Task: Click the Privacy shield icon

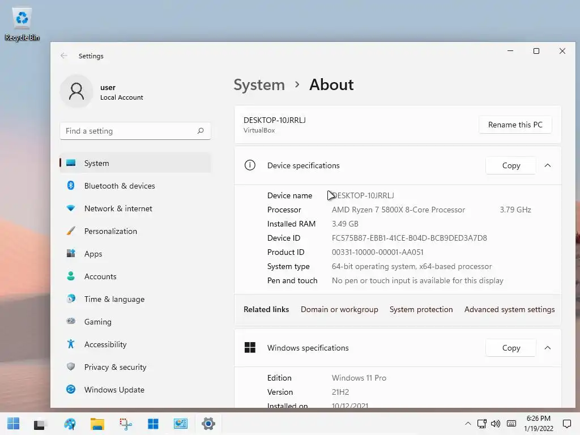Action: tap(71, 367)
